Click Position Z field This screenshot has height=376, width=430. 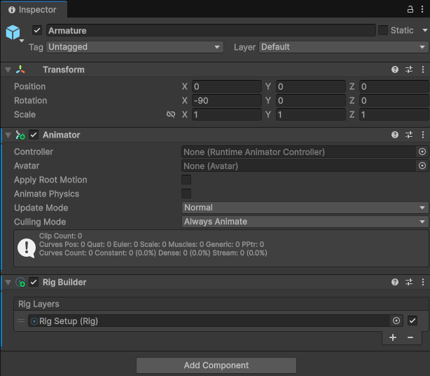coord(394,86)
